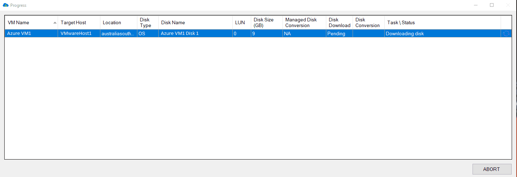Sort by Target Host column header

tap(73, 22)
